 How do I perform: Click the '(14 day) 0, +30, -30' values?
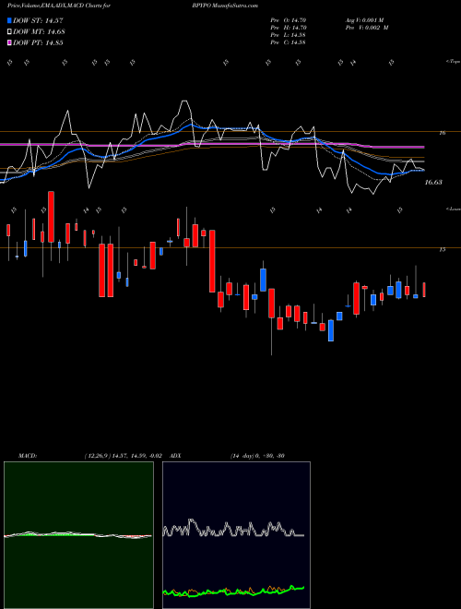[x=257, y=456]
